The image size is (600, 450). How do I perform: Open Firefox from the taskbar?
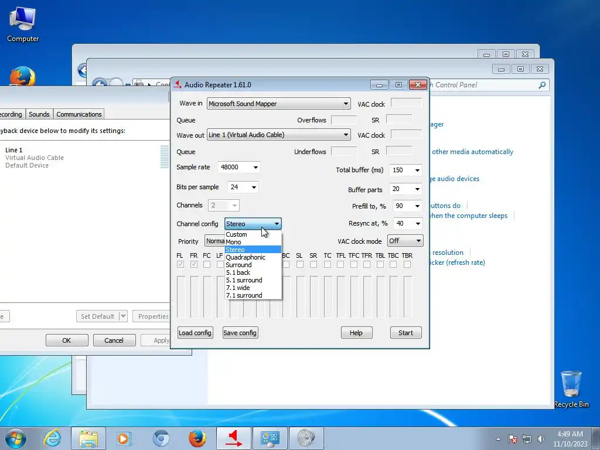click(x=197, y=438)
